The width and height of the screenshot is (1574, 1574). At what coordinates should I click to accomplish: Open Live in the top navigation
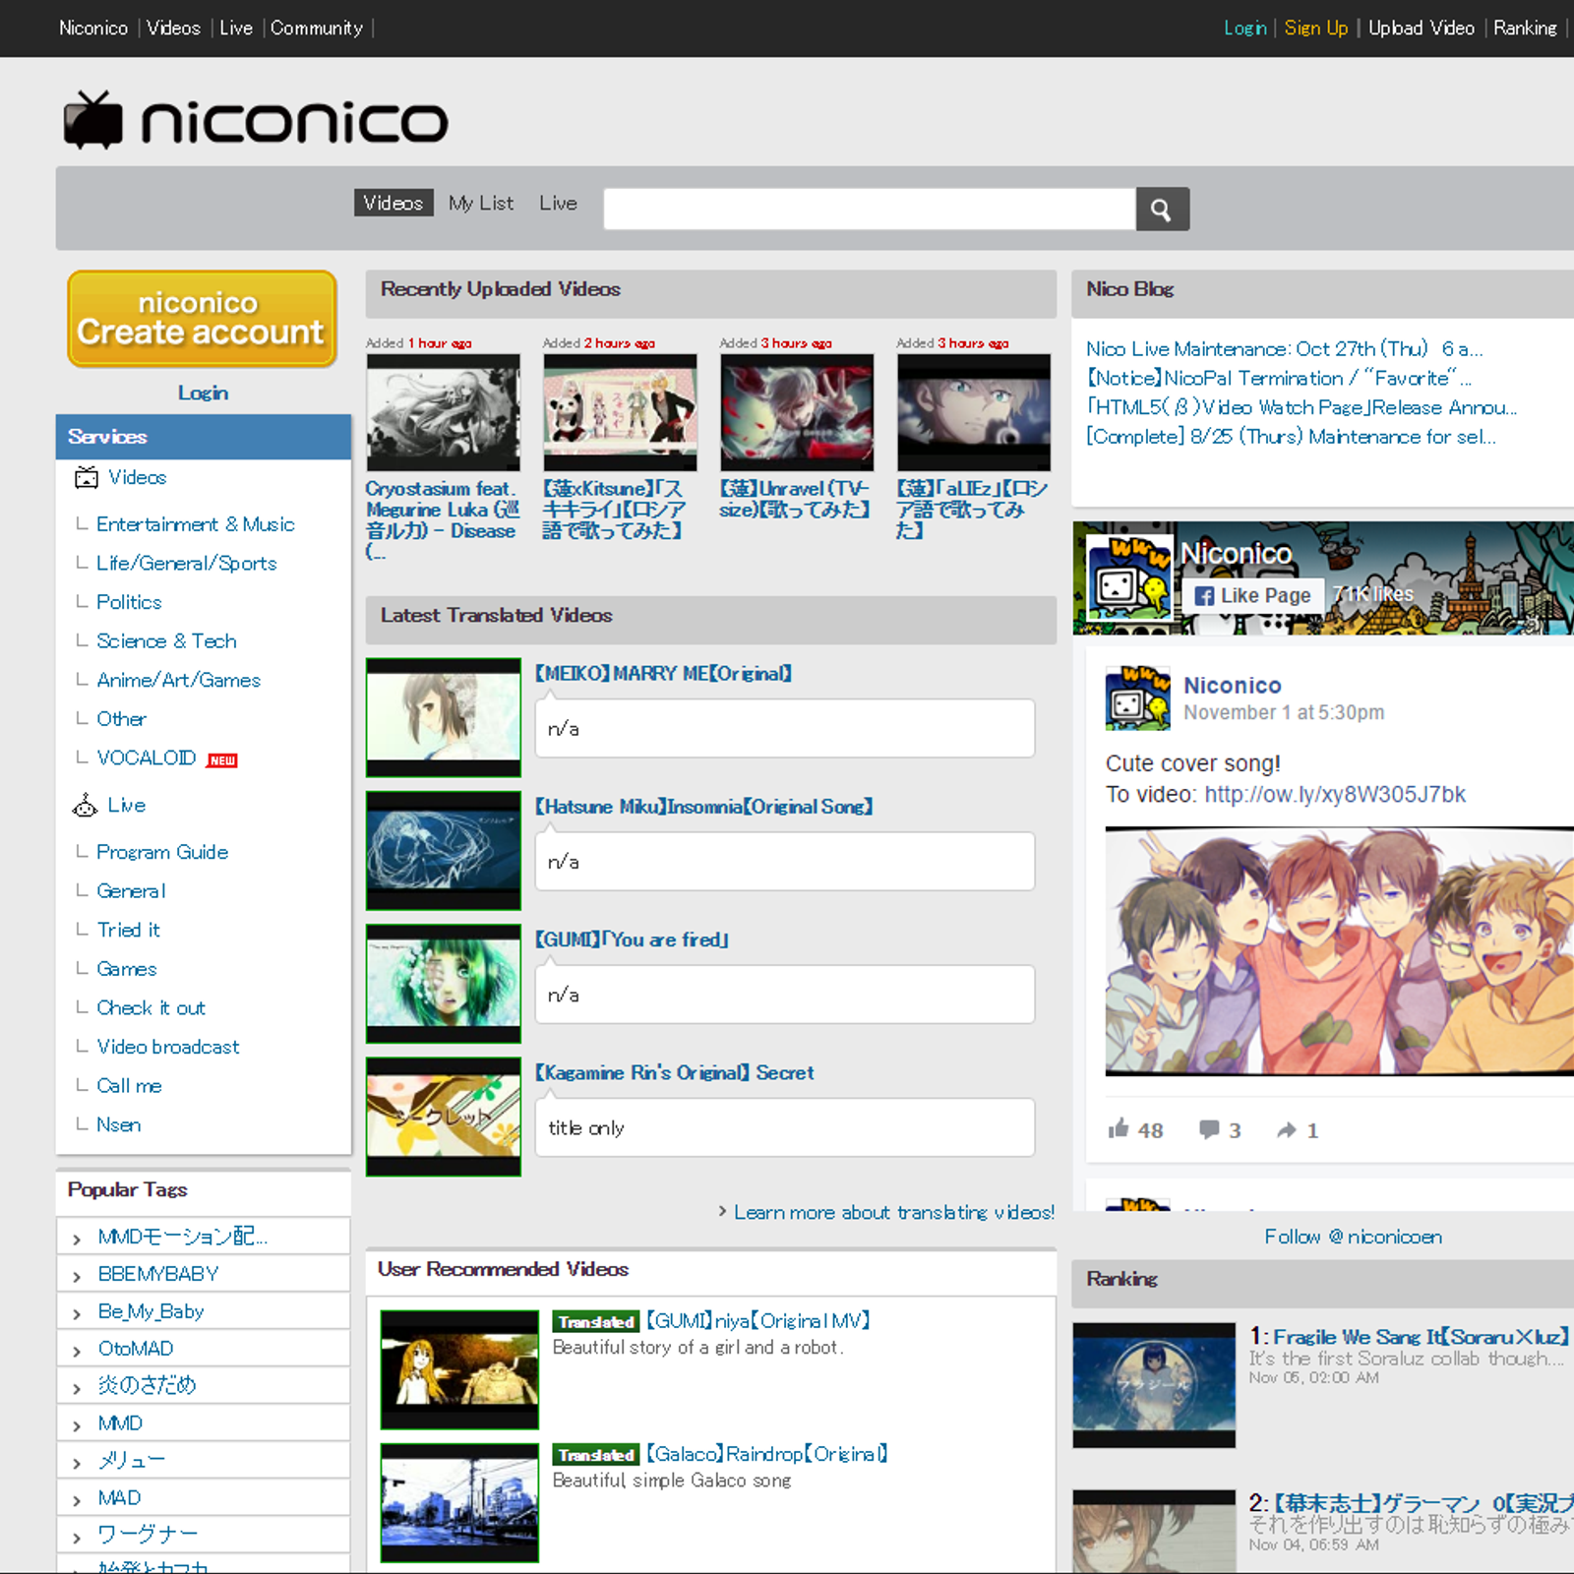(236, 28)
